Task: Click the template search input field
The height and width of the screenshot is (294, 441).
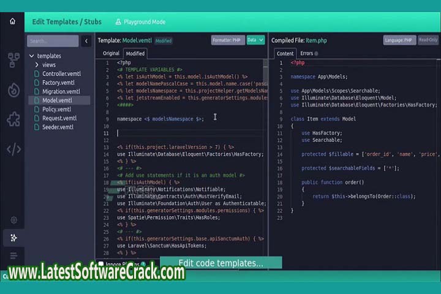Action: pyautogui.click(x=53, y=41)
